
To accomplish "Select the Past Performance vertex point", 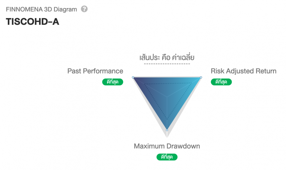I will pos(133,78).
